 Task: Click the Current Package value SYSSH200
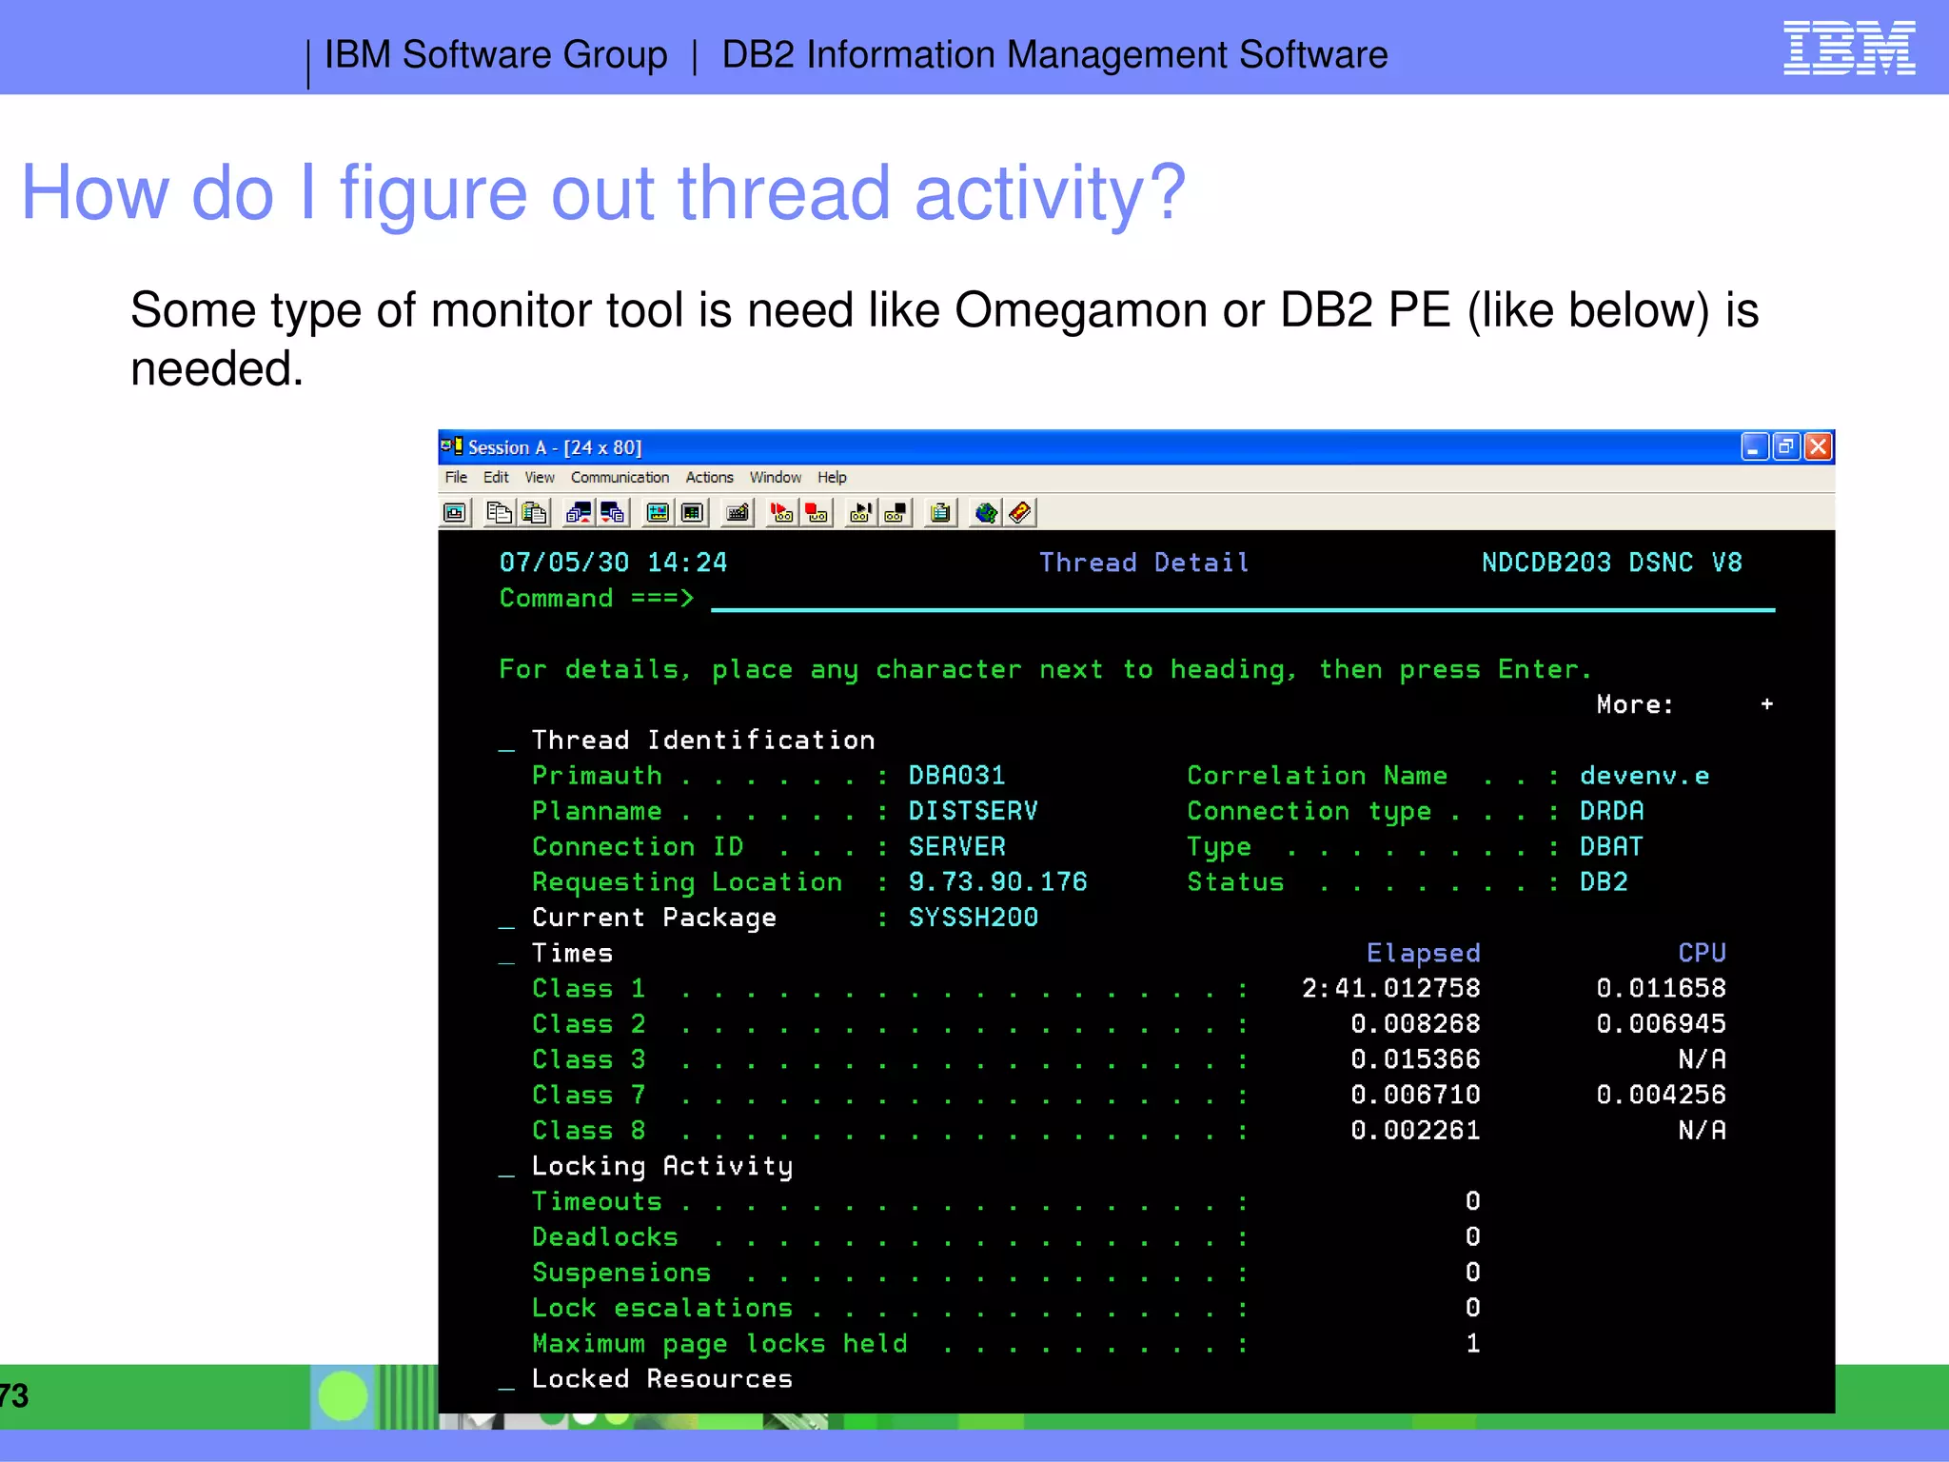[973, 918]
